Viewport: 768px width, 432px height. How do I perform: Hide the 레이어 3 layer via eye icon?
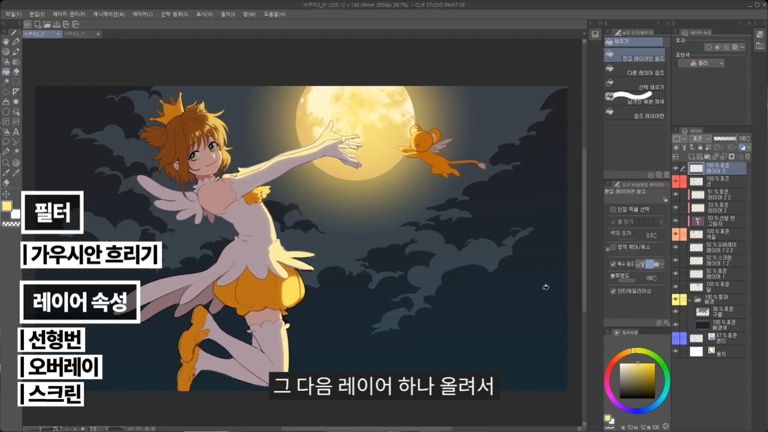676,168
